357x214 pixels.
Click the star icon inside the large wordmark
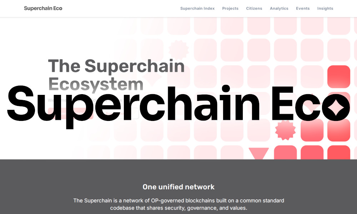pos(336,107)
